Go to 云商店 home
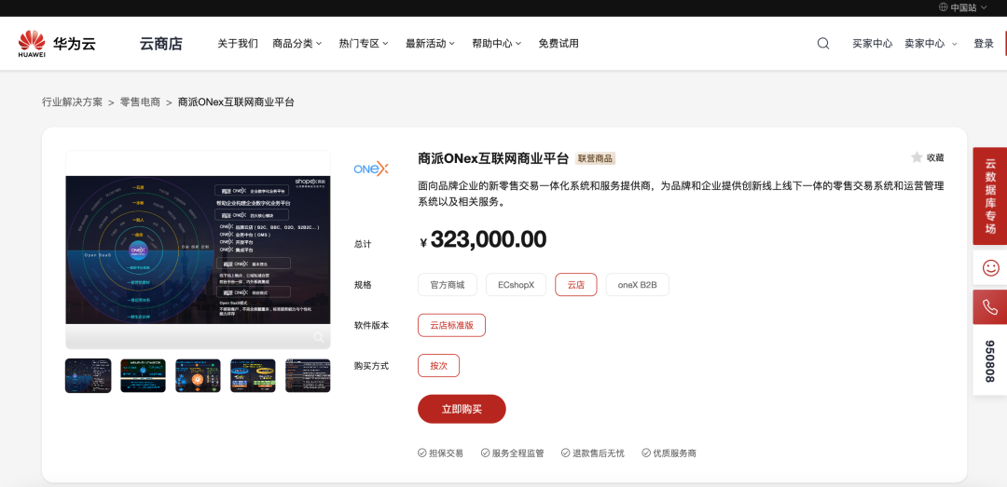The image size is (1007, 487). pyautogui.click(x=160, y=44)
